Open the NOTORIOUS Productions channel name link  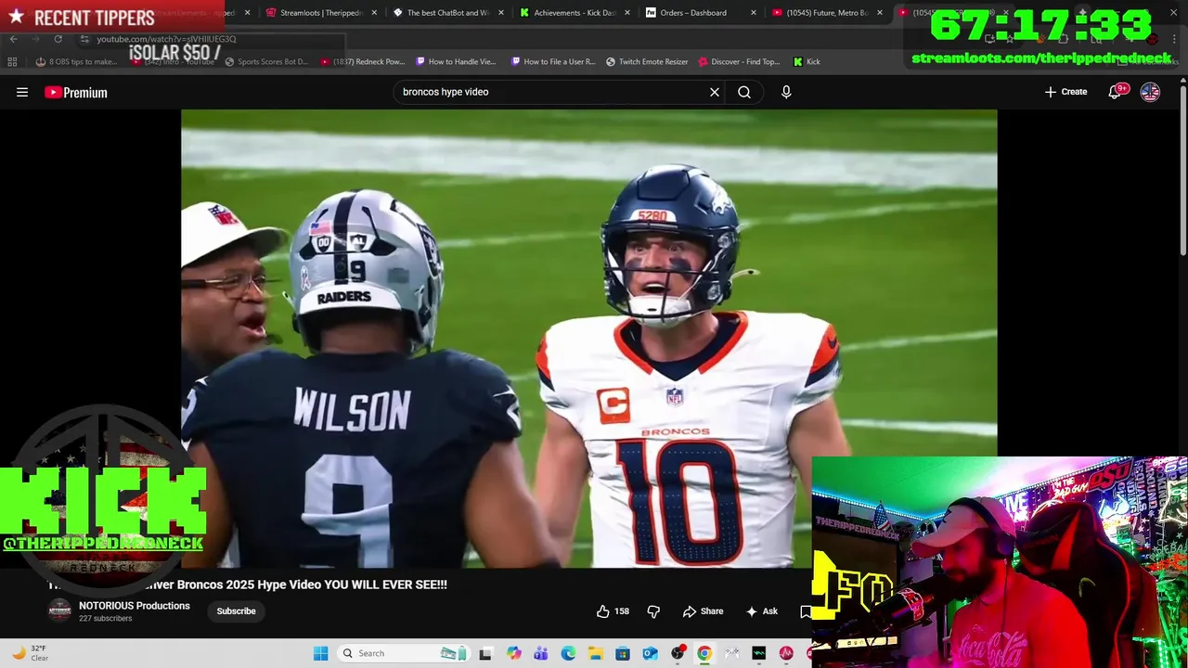(135, 606)
